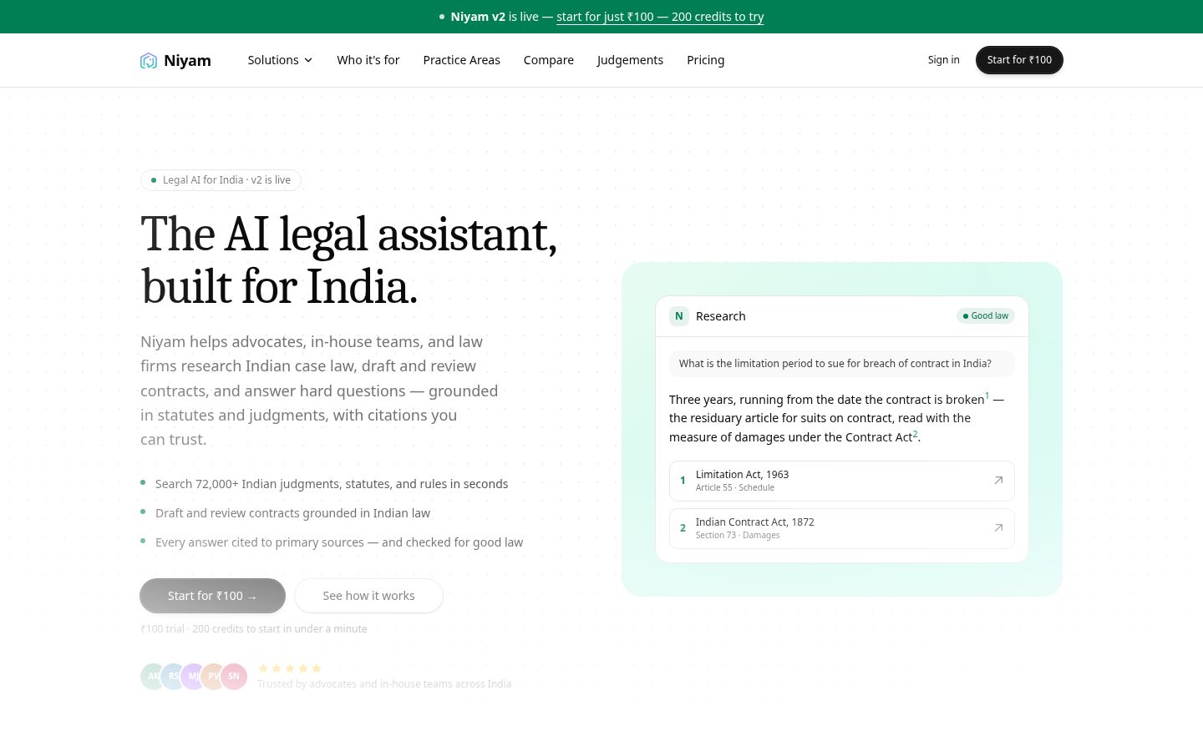Click the 'Niyam v2' banner text
The height and width of the screenshot is (751, 1203).
tap(478, 17)
